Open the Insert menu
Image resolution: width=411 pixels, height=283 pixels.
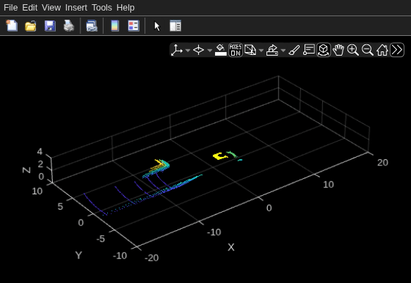click(x=76, y=8)
